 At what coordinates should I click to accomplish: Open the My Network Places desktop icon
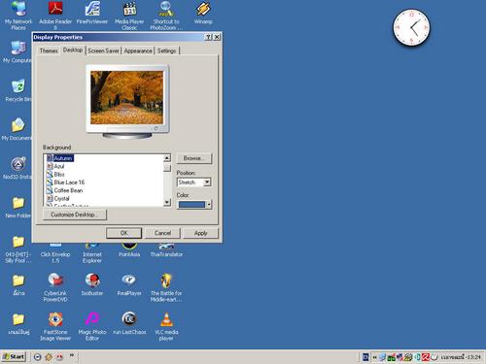(x=18, y=16)
